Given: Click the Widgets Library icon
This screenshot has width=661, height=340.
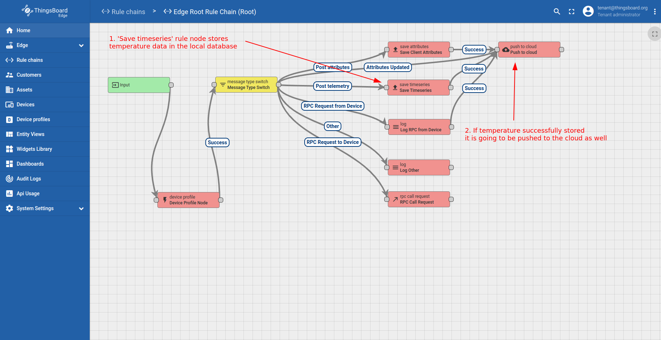Looking at the screenshot, I should coord(9,149).
